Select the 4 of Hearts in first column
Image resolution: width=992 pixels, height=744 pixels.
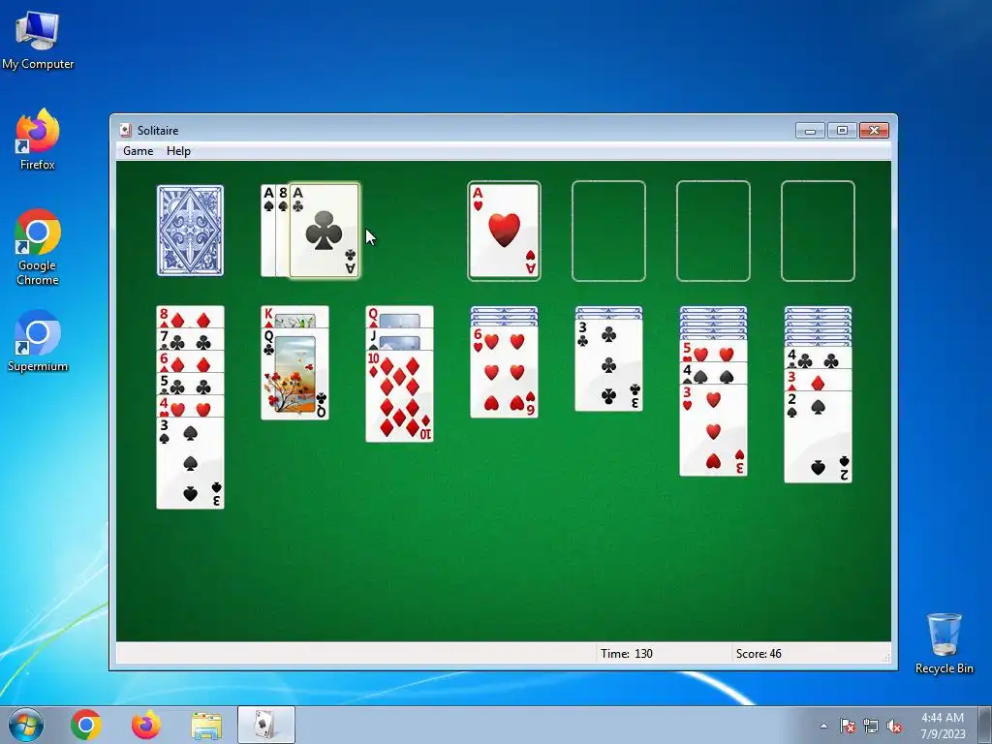point(190,406)
